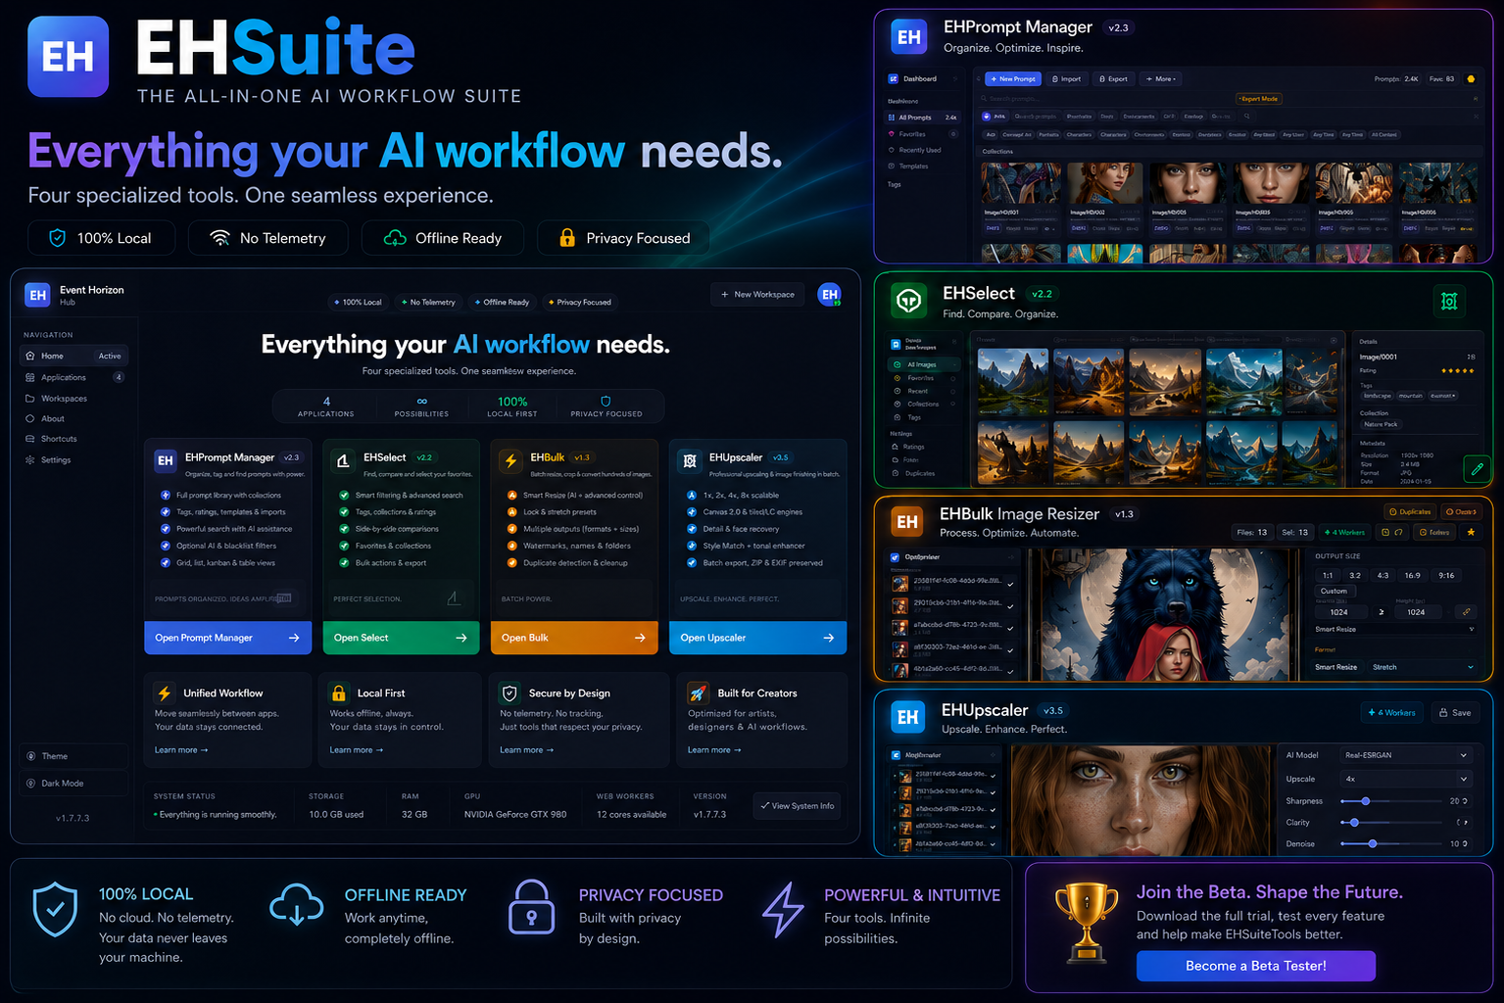
Task: Click the large EHSuite logo icon
Action: tap(68, 57)
